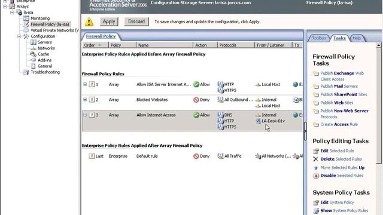Click the Name column header
This screenshot has height=215, width=383.
(x=165, y=45)
